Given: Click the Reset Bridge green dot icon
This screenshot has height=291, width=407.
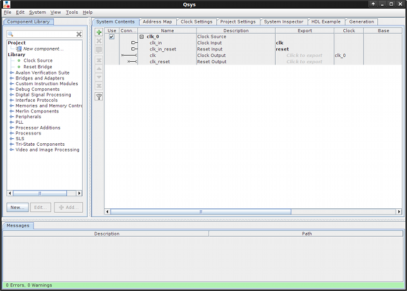Looking at the screenshot, I should click(19, 66).
